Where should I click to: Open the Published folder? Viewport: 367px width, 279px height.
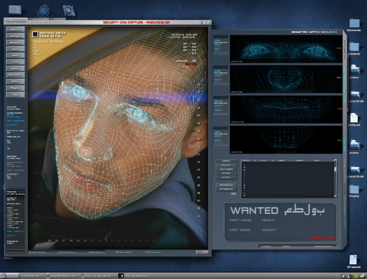click(x=354, y=49)
